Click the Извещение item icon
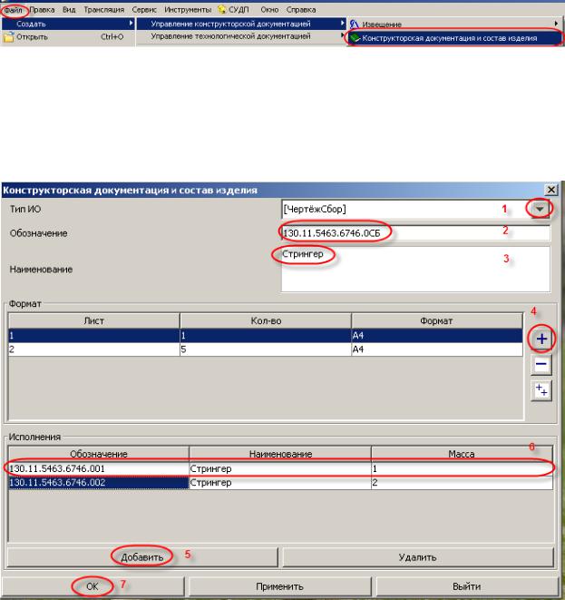 (355, 25)
